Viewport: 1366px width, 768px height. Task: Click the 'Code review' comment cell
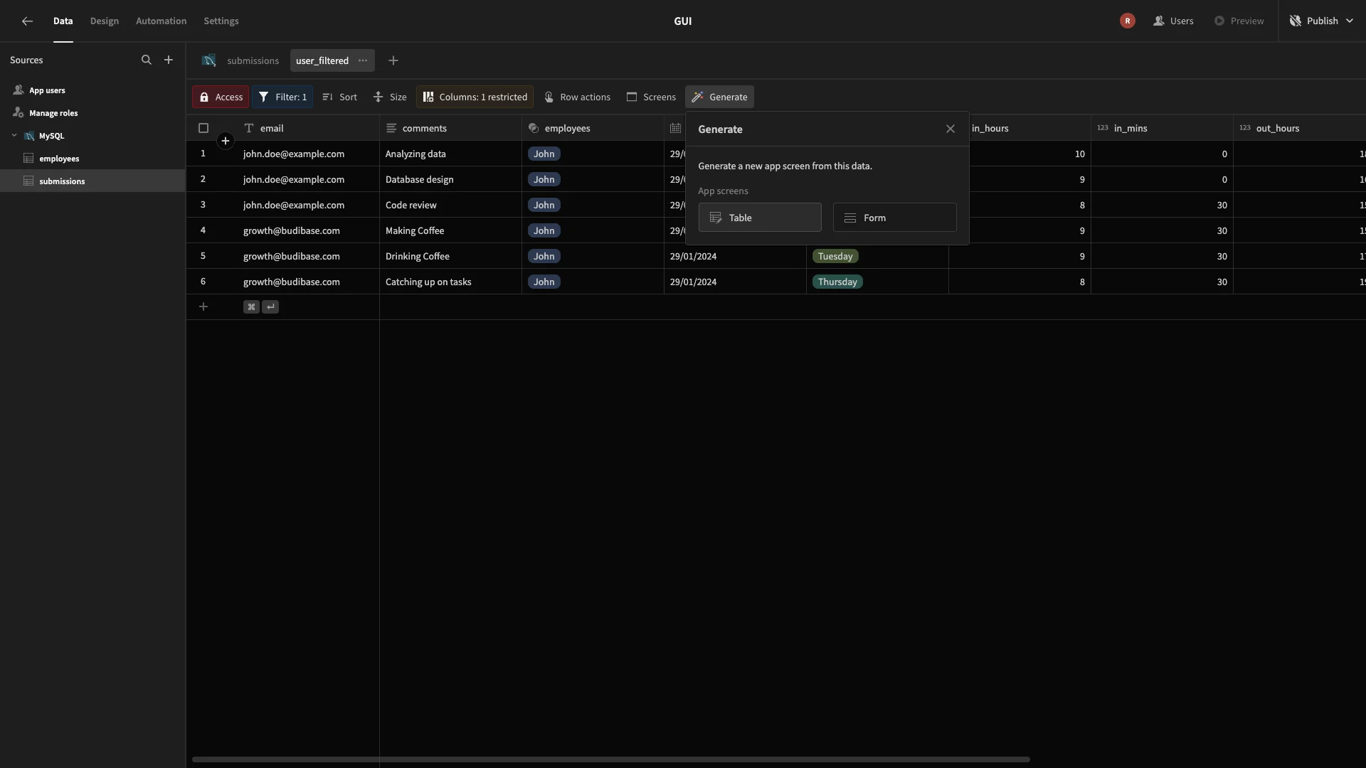click(450, 206)
